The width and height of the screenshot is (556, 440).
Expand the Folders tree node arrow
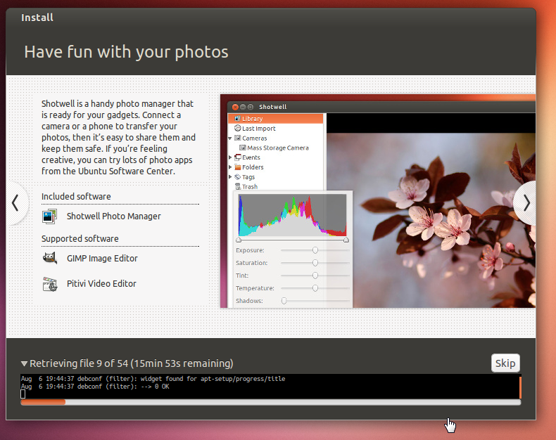coord(230,167)
